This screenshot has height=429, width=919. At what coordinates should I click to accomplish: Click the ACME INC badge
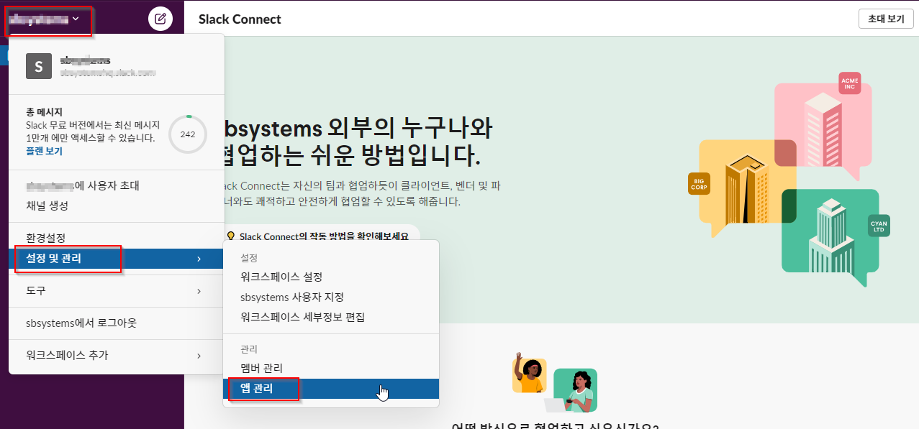[850, 83]
